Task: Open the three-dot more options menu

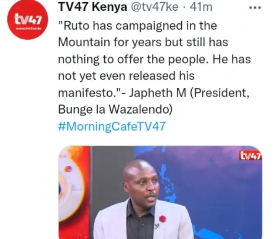Action: pos(255,8)
